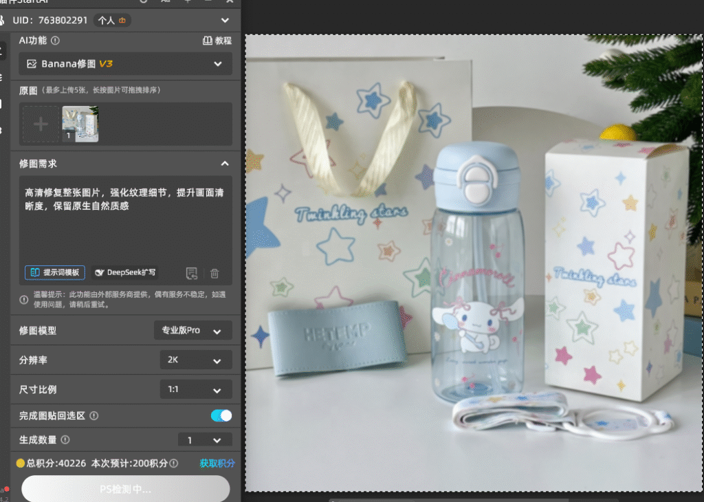This screenshot has width=704, height=502.
Task: Click the AI功能 info icon
Action: (x=55, y=41)
